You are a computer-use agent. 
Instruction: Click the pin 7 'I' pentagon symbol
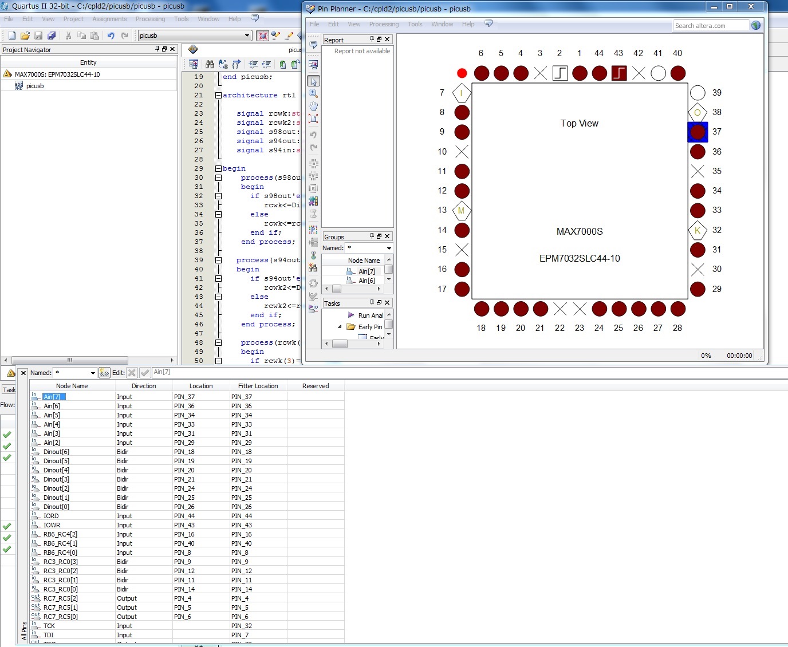point(462,93)
